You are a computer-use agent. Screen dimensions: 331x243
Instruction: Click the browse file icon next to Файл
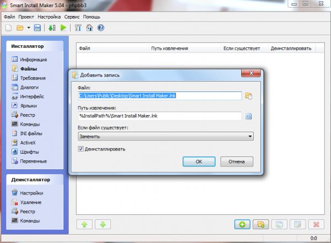coord(248,96)
